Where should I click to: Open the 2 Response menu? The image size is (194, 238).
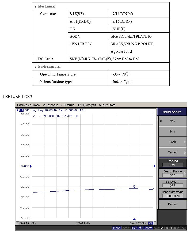51,105
